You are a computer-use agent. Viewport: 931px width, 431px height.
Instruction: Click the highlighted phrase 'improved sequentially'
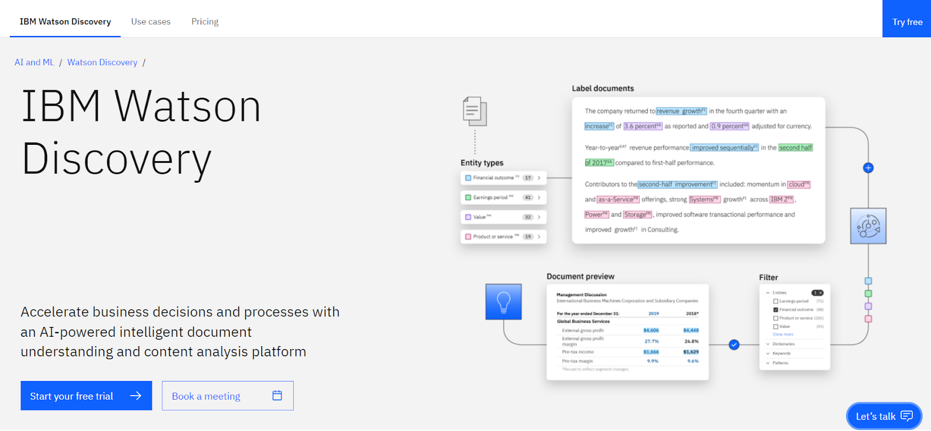724,148
